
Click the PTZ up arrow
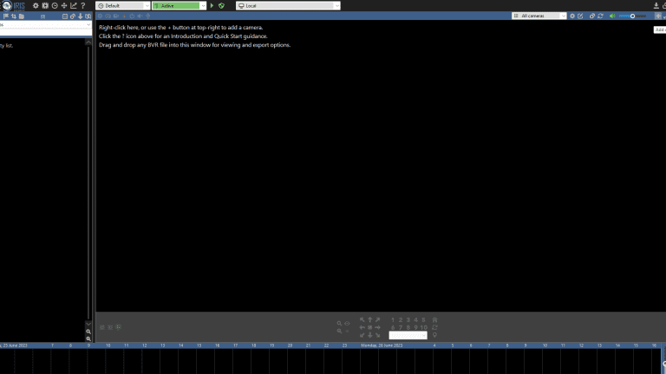click(369, 320)
